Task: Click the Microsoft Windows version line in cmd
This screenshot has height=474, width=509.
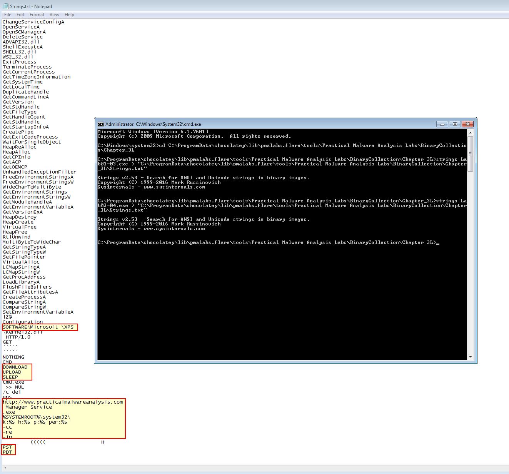Action: [153, 132]
